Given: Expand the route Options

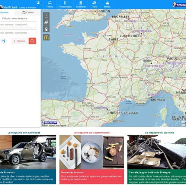Looking at the screenshot, I should [x=19, y=41].
